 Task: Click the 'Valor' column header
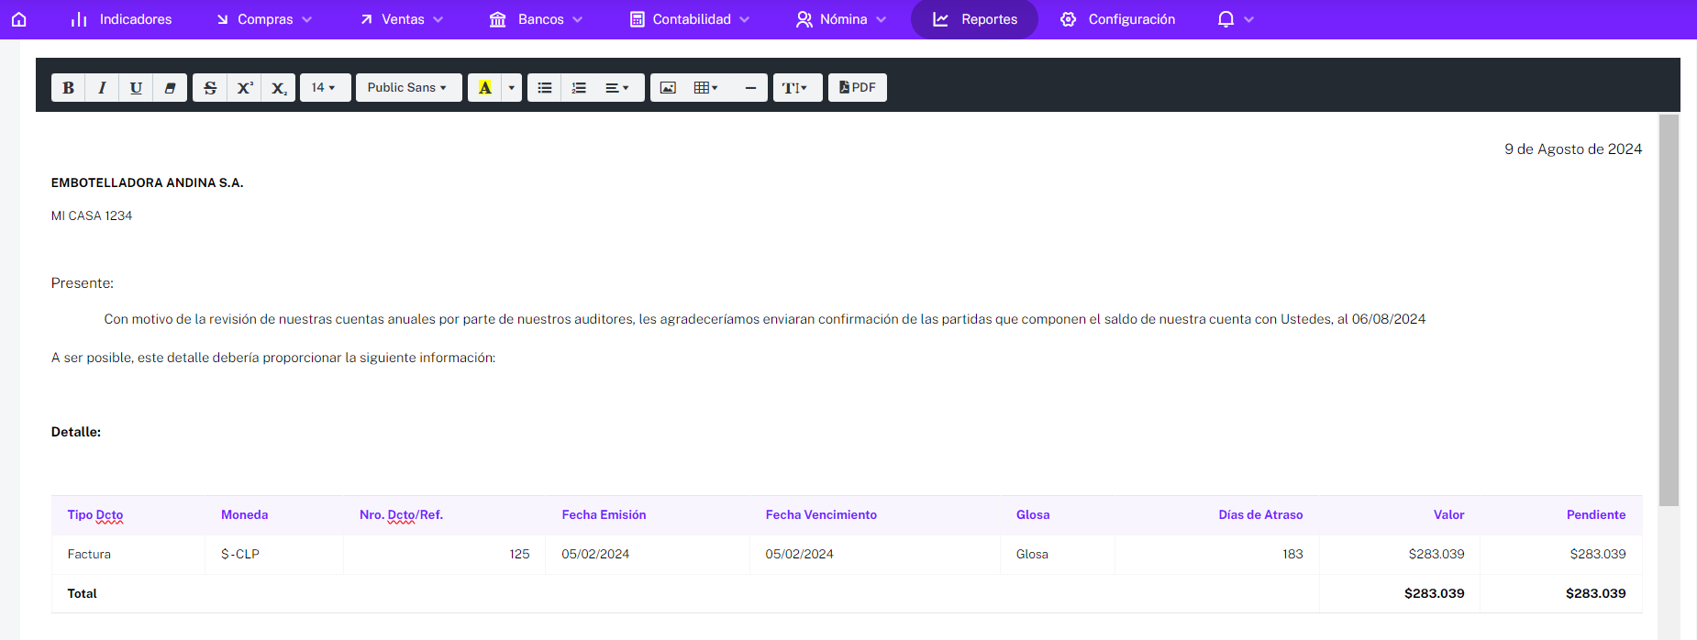click(1449, 515)
